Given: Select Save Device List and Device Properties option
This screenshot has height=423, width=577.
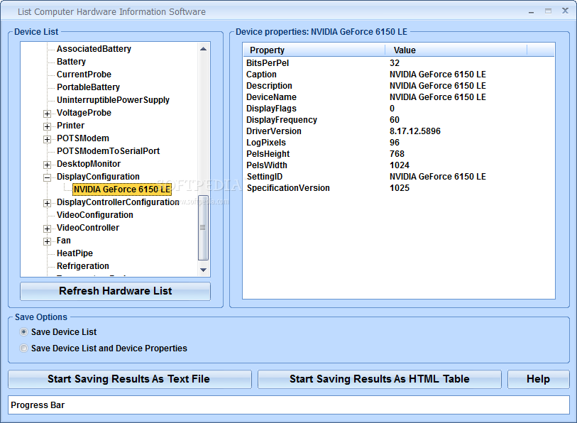Looking at the screenshot, I should (23, 348).
